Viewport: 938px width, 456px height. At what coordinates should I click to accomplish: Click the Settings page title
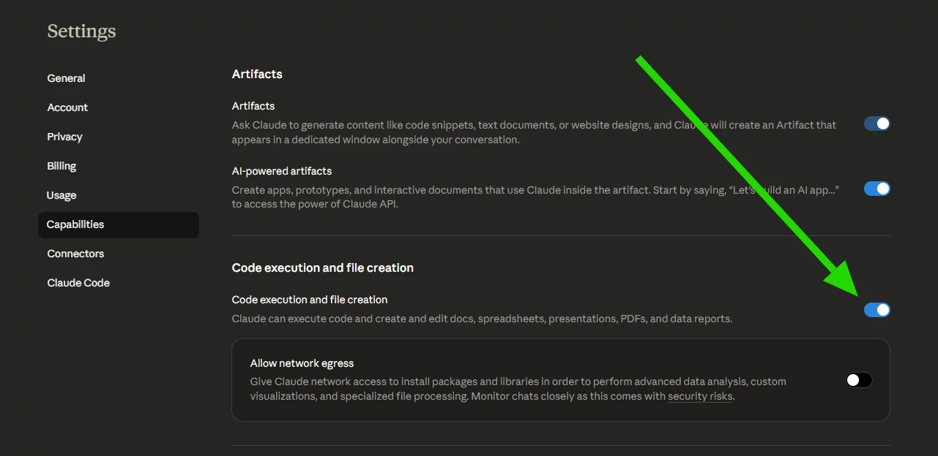pyautogui.click(x=81, y=31)
